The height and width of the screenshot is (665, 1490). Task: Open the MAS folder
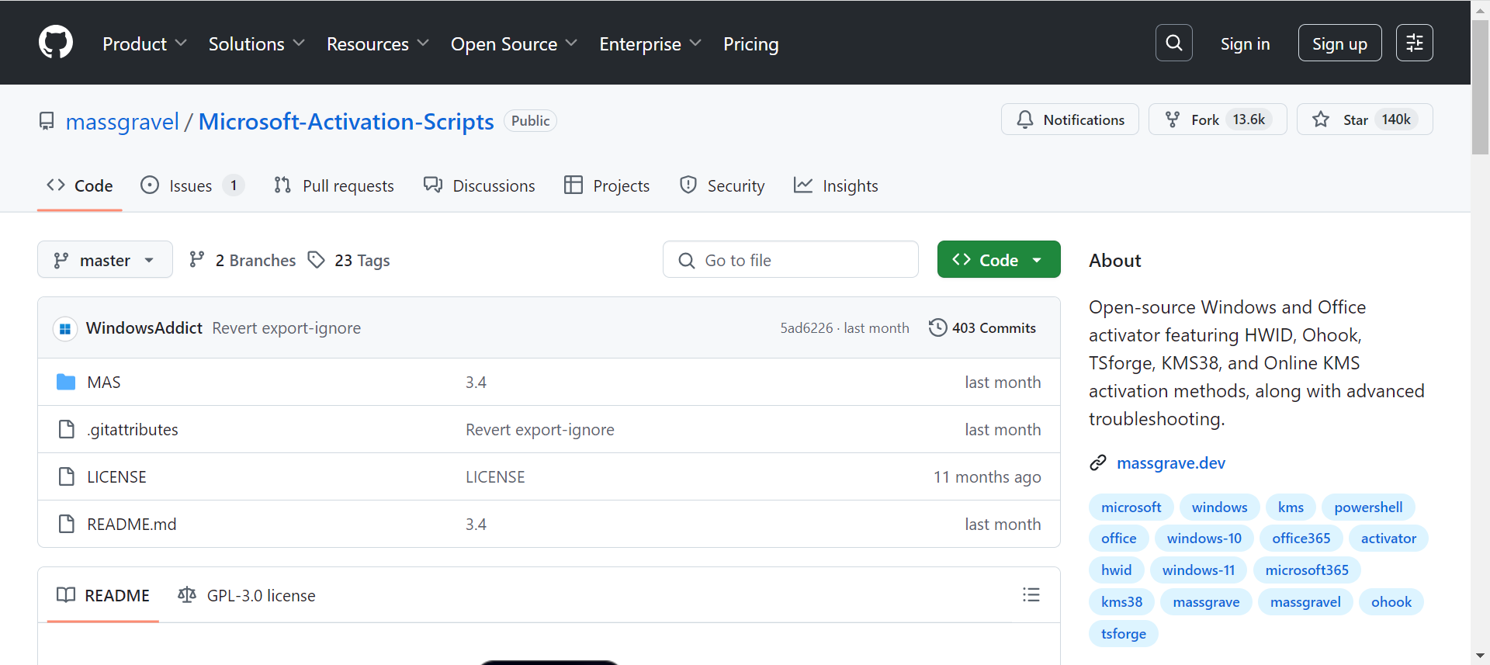pos(104,382)
